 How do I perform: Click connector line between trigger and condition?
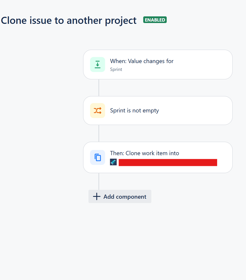(x=99, y=88)
